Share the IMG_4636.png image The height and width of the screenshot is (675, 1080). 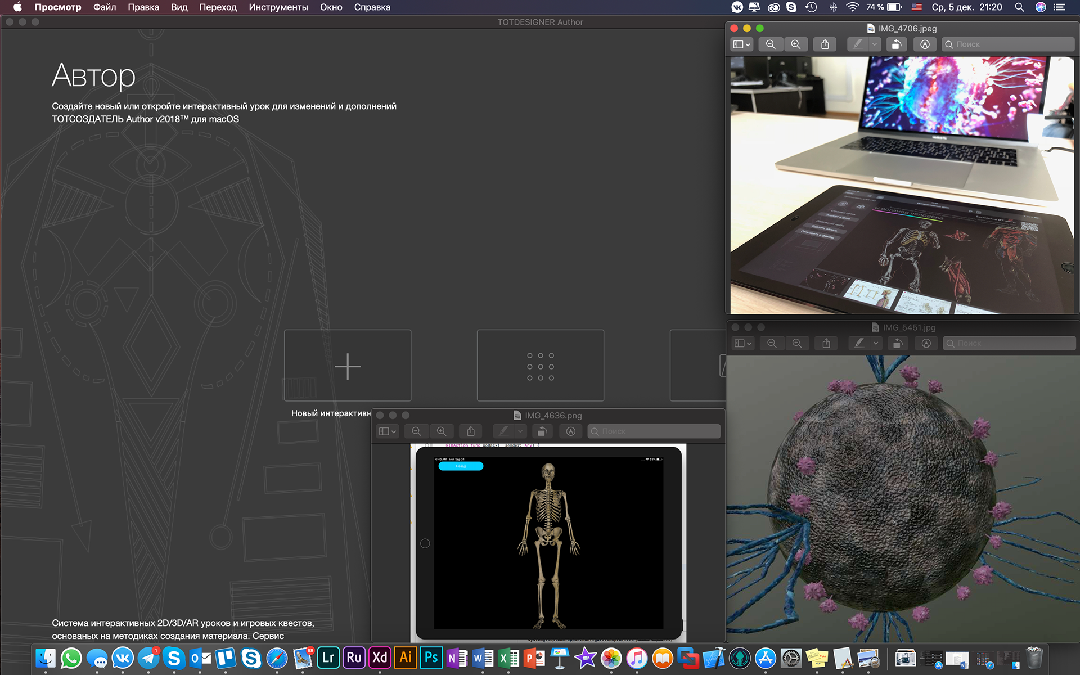[471, 431]
